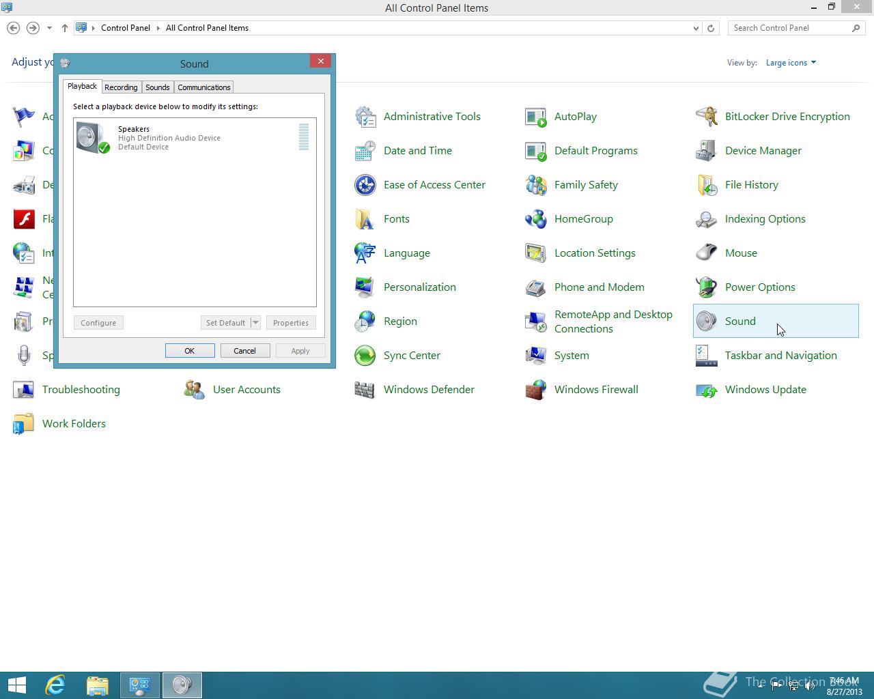Open Default Programs icon
Screen dimensions: 874x699
tap(536, 151)
